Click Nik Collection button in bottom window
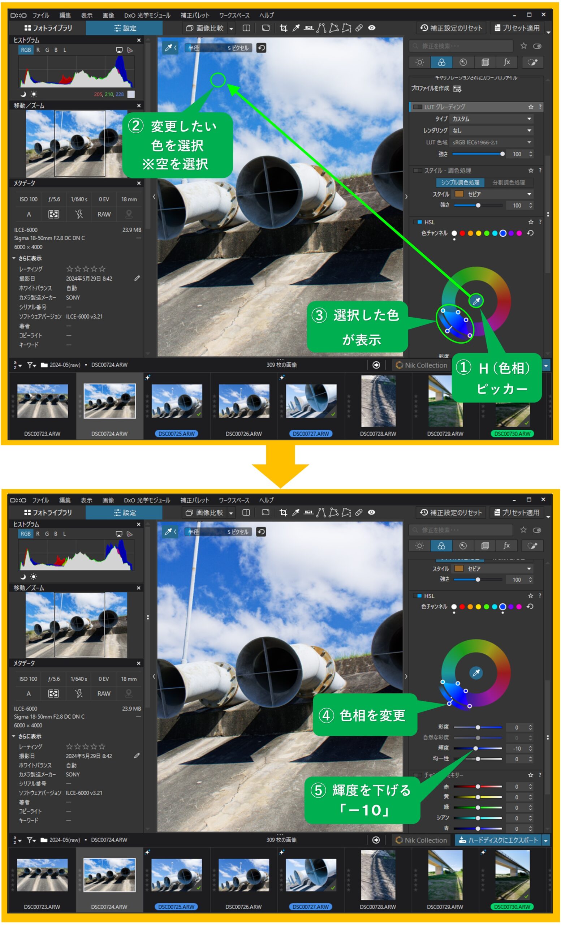Image resolution: width=561 pixels, height=925 pixels. pos(422,840)
